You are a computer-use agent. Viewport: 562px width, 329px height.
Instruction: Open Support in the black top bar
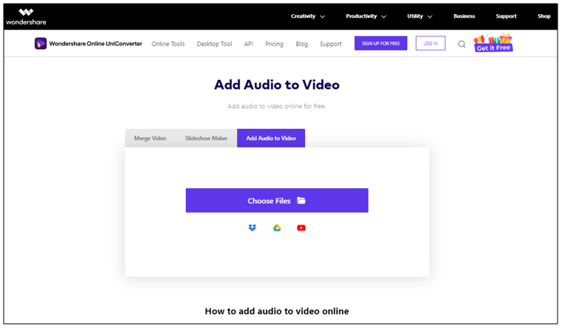(x=506, y=16)
